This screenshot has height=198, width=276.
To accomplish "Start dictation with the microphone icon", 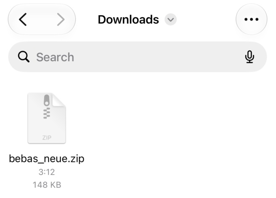I will (x=249, y=57).
